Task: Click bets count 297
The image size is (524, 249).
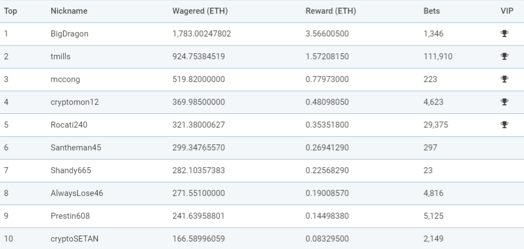Action: pyautogui.click(x=430, y=148)
